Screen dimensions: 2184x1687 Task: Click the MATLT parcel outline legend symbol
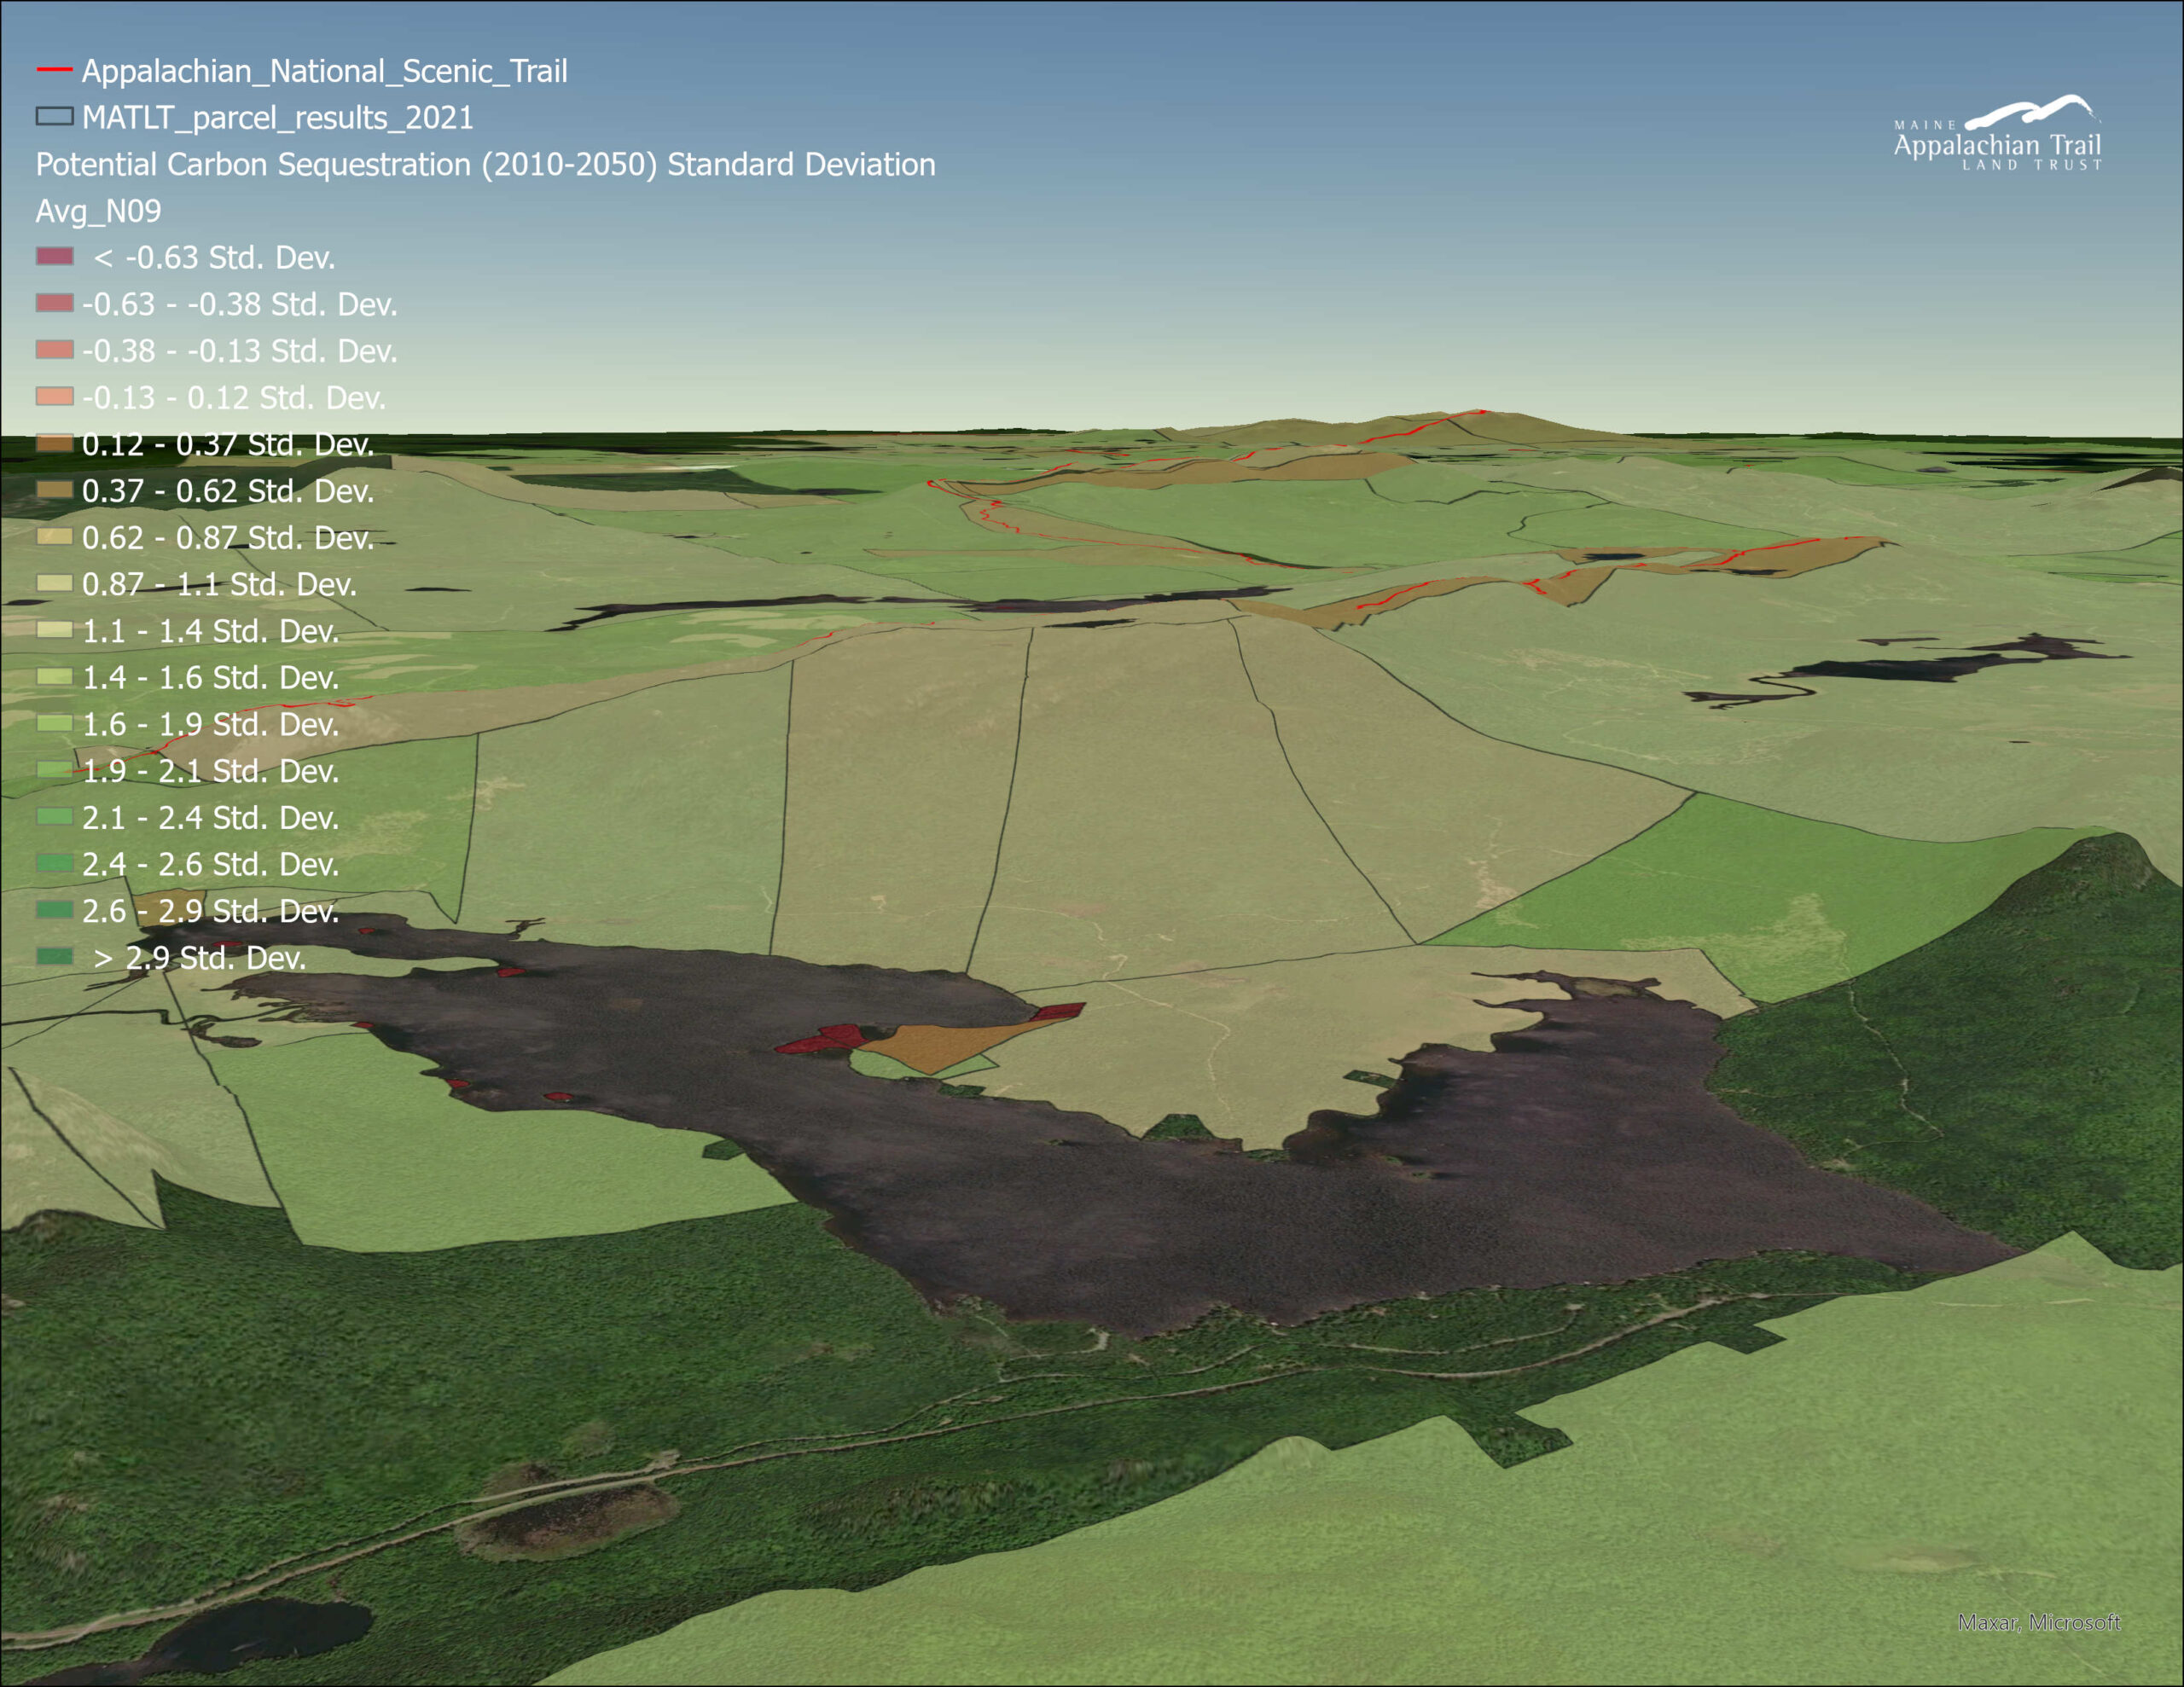click(x=54, y=117)
